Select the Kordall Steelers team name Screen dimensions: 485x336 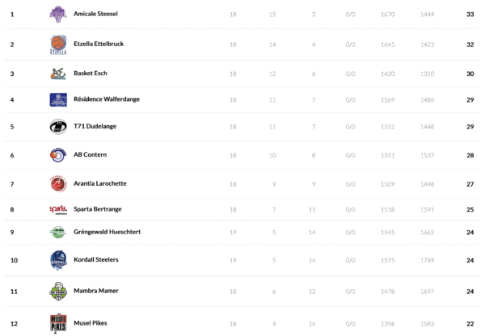point(95,260)
